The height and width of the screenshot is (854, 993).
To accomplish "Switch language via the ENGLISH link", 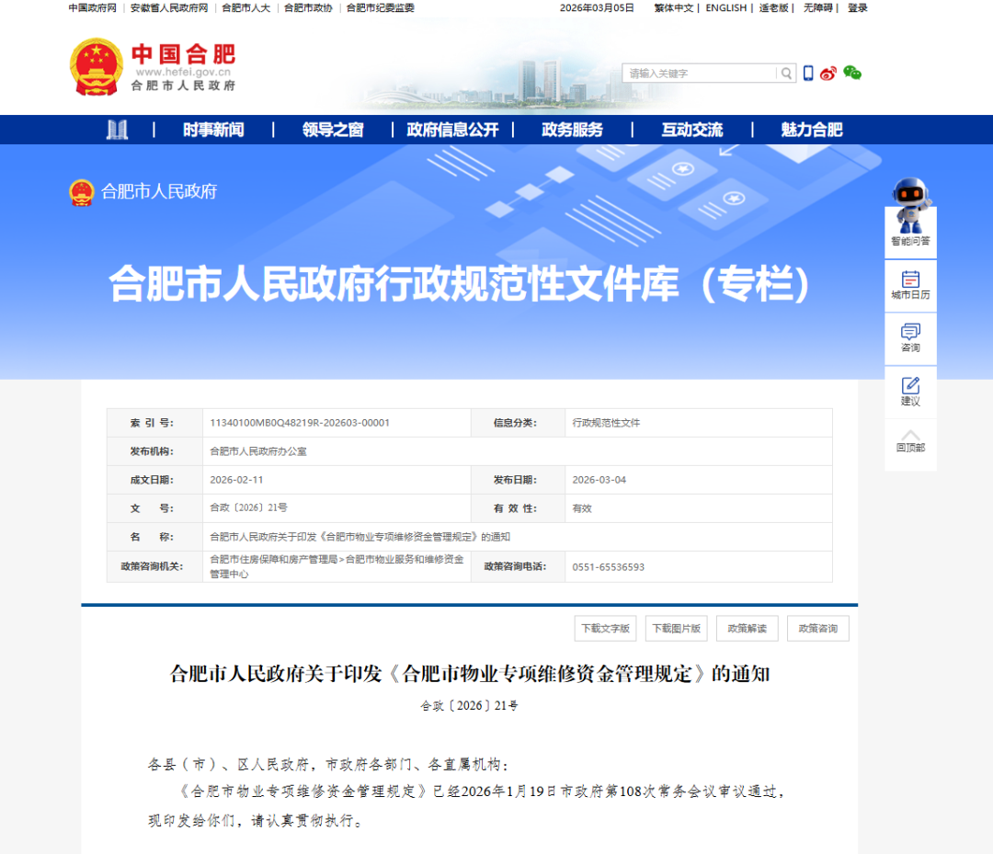I will tap(725, 8).
